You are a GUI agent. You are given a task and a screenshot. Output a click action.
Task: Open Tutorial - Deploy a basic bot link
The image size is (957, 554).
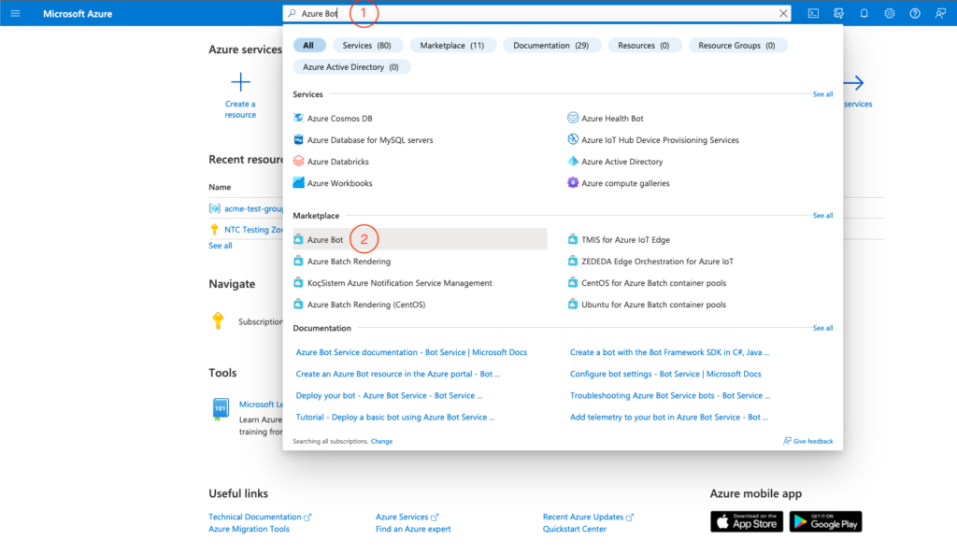[x=395, y=417]
